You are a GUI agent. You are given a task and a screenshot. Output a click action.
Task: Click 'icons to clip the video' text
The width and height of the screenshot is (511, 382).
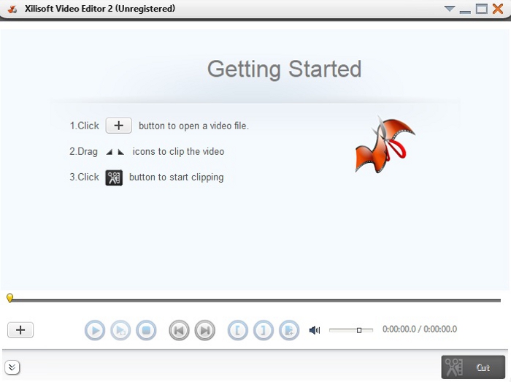tap(178, 152)
